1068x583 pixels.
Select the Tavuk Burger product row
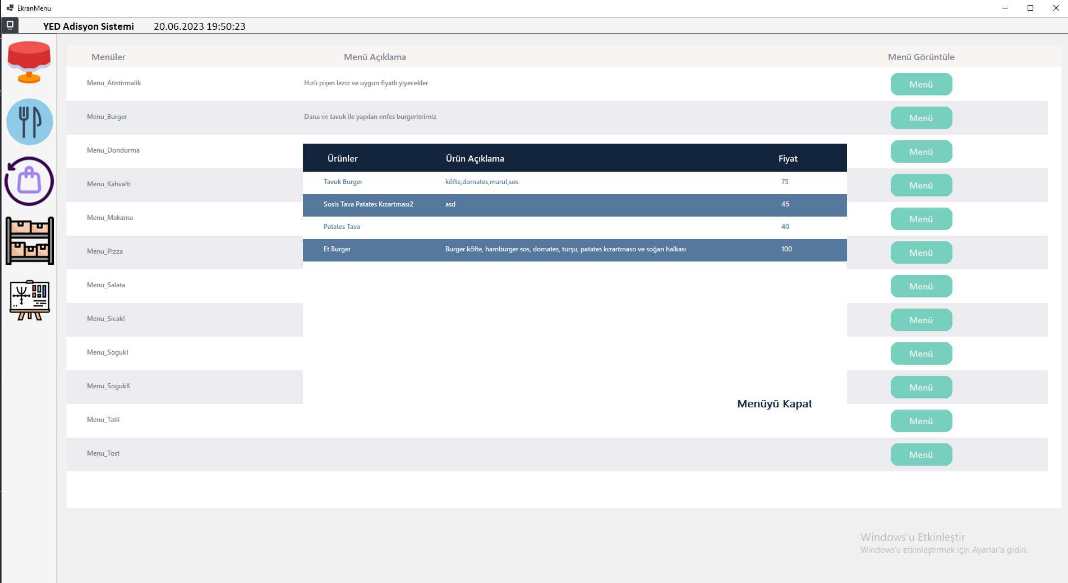[x=343, y=182]
